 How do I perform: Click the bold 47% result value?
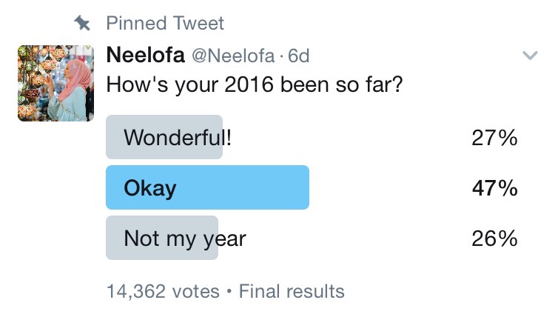[494, 188]
